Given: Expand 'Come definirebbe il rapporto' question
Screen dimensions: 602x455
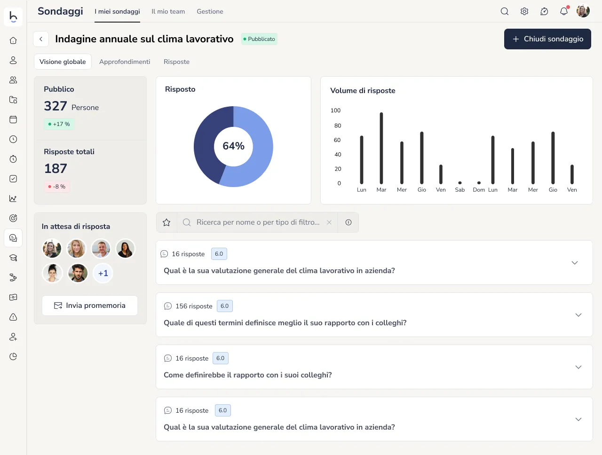Looking at the screenshot, I should pos(578,367).
